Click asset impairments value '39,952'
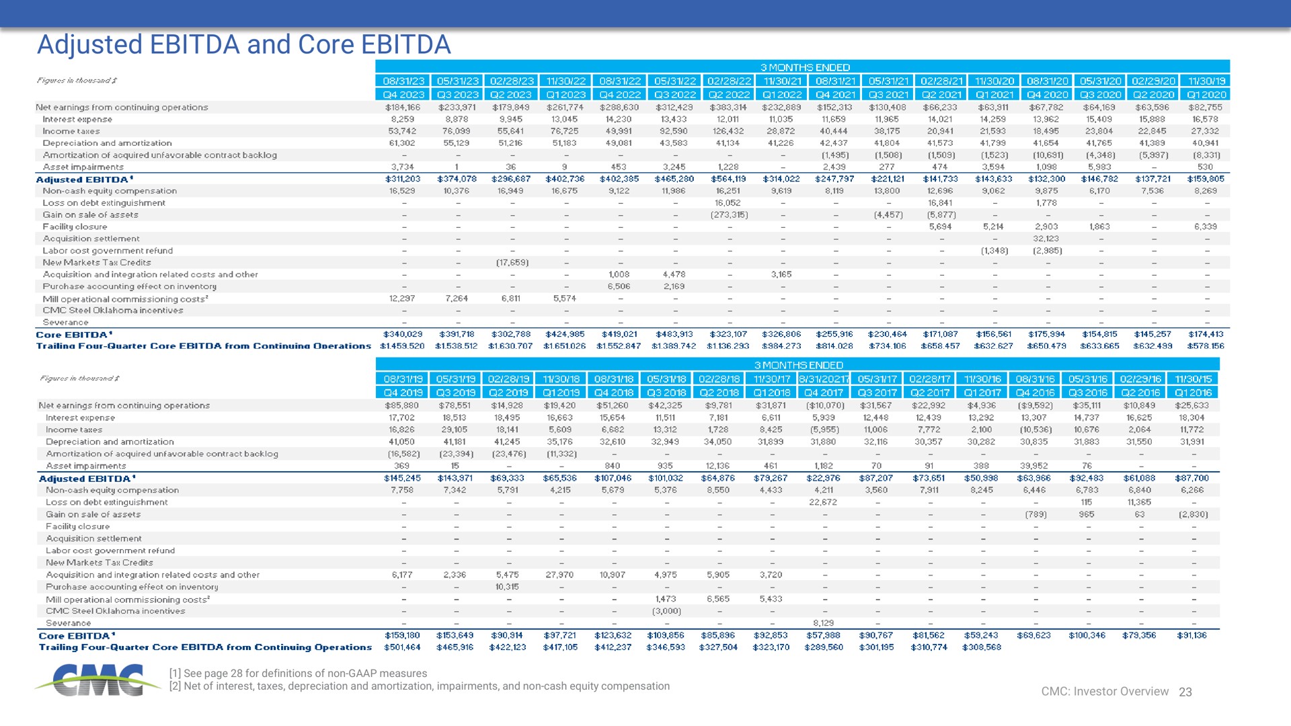The image size is (1291, 726). [1034, 466]
